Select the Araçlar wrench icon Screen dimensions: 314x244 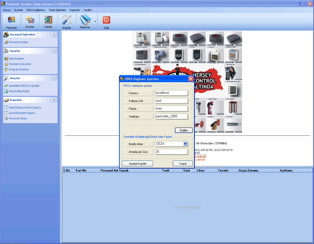(x=67, y=22)
